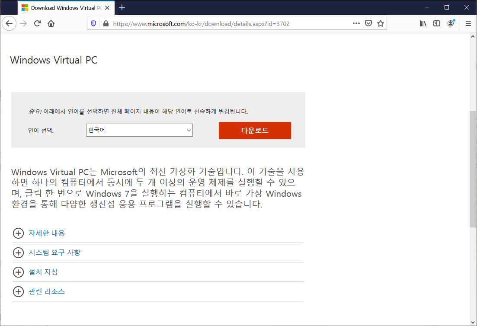Open a new tab with the plus button
The width and height of the screenshot is (477, 326).
(122, 8)
